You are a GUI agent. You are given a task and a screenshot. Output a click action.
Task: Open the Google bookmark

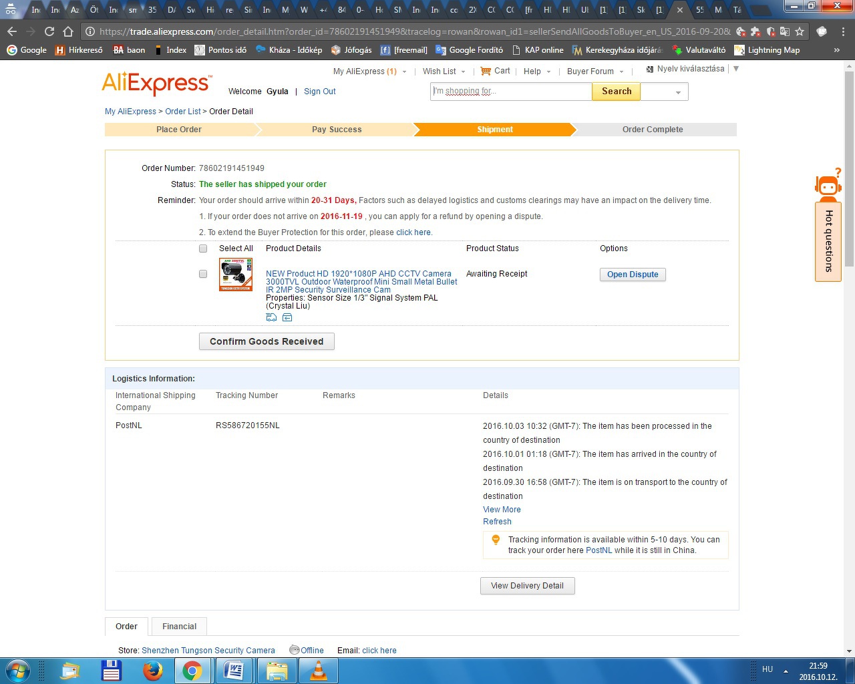pos(27,50)
